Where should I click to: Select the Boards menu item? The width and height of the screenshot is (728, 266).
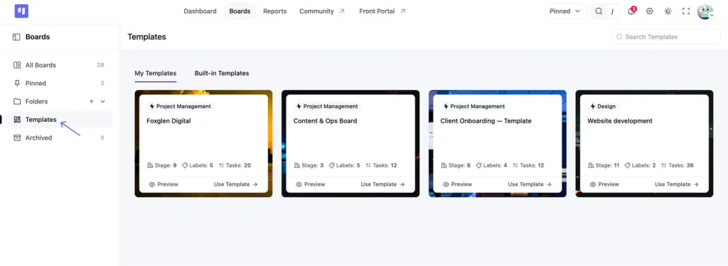tap(240, 11)
